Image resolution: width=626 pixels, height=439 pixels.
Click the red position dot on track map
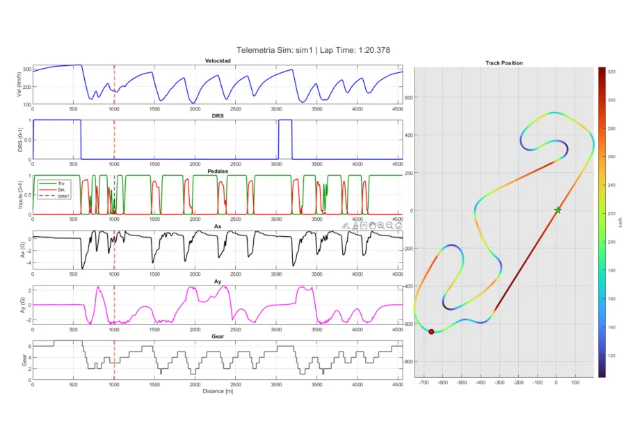431,332
